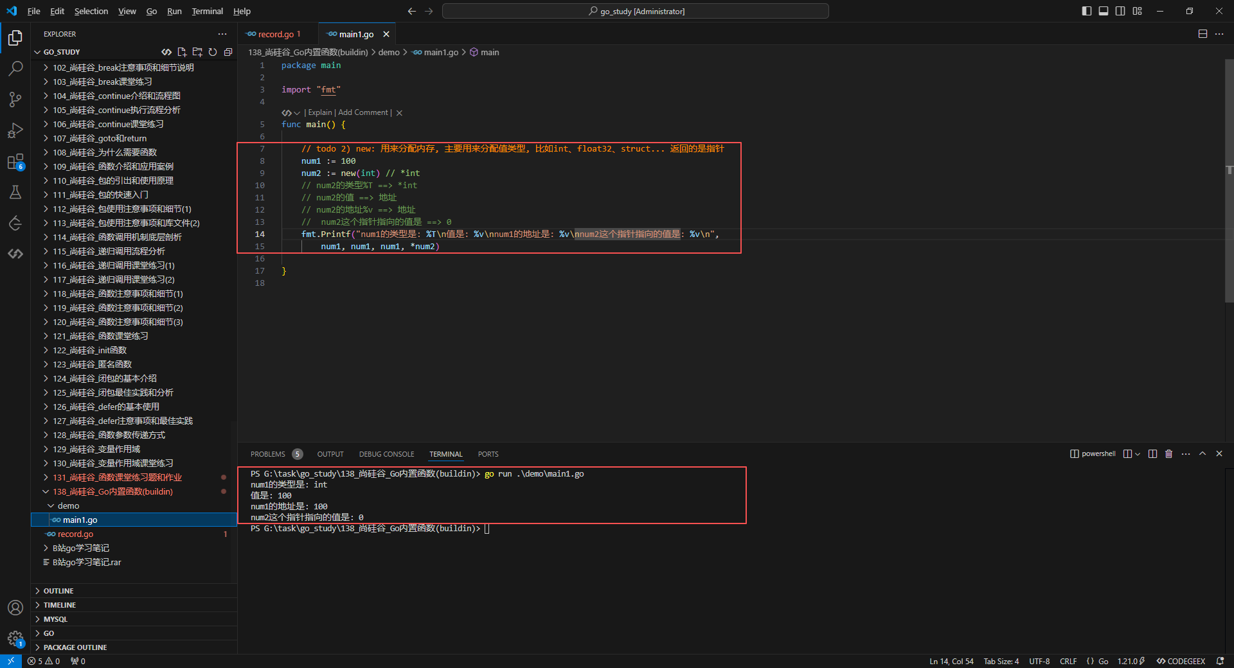
Task: Switch to the DEBUG CONSOLE tab
Action: click(386, 454)
